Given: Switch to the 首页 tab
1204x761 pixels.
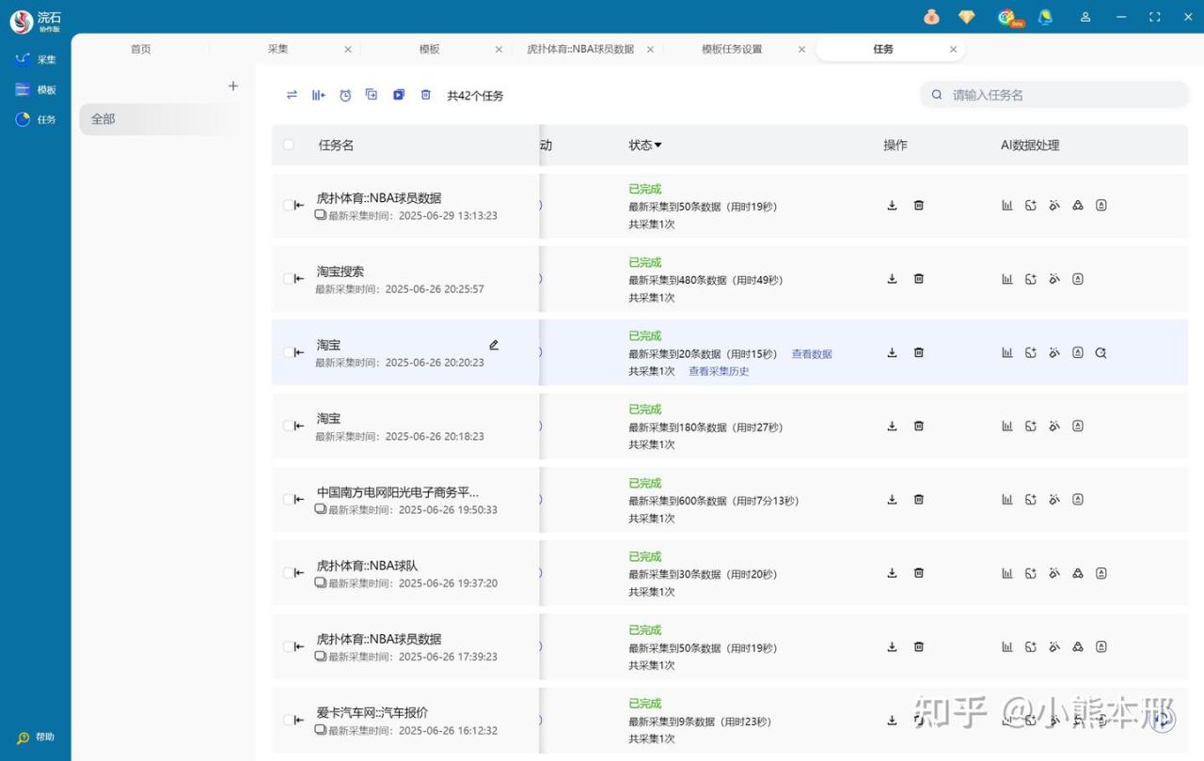Looking at the screenshot, I should pos(141,50).
